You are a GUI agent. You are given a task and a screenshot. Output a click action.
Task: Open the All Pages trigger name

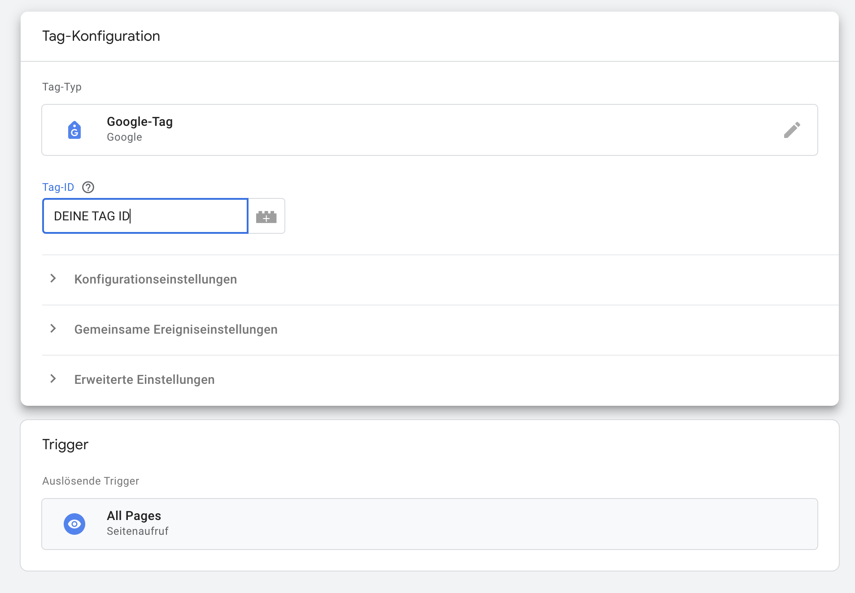[134, 516]
